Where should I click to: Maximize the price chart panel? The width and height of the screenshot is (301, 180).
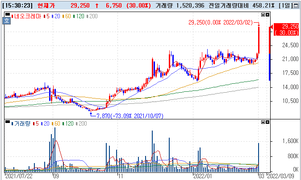263,15
